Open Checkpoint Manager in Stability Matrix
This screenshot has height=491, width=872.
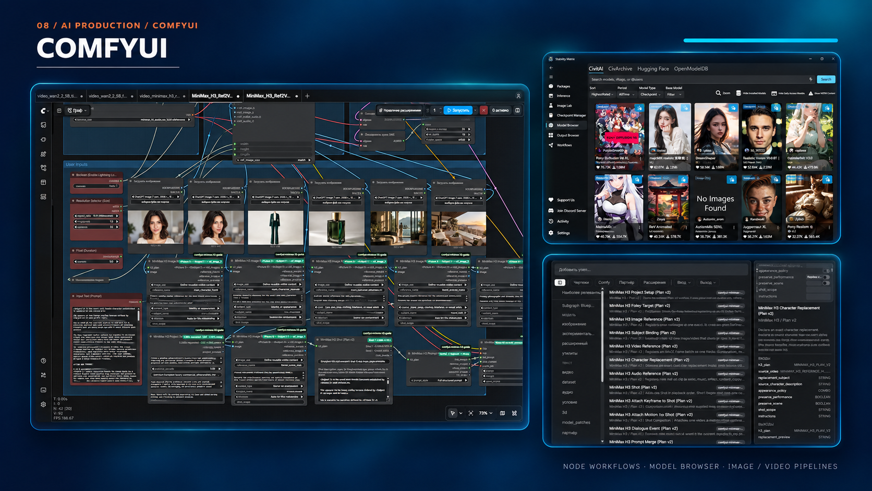pyautogui.click(x=567, y=115)
